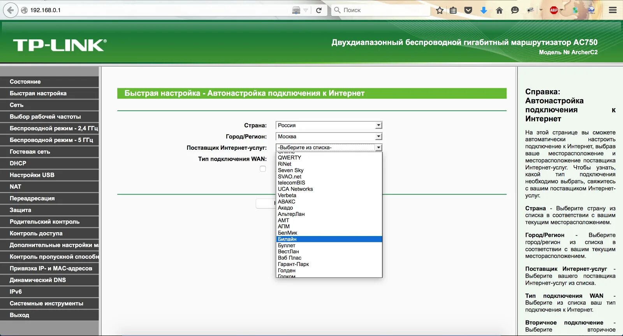The image size is (623, 336).
Task: Open the Страна country dropdown
Action: pyautogui.click(x=329, y=125)
